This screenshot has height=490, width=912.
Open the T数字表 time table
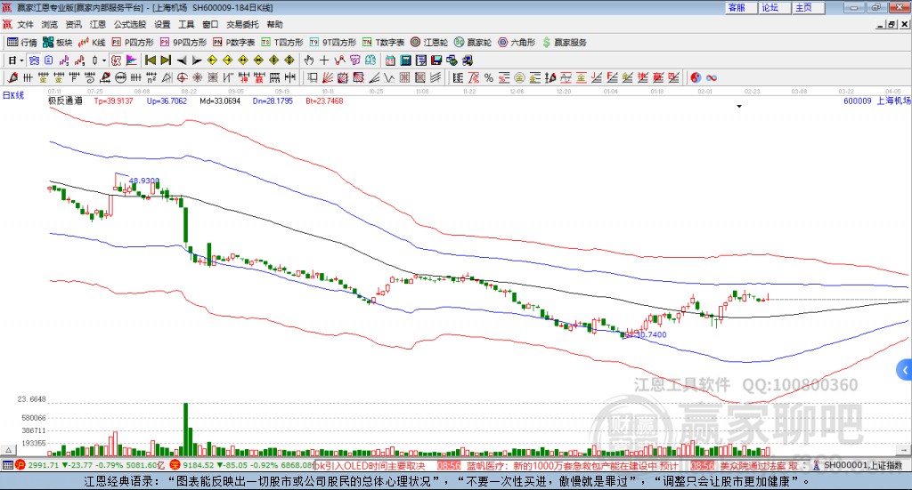coord(383,43)
